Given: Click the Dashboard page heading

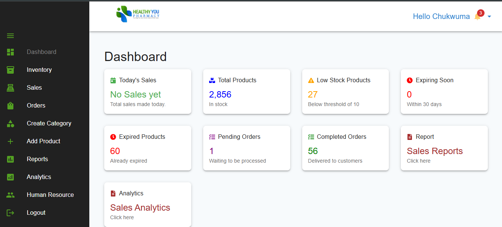Looking at the screenshot, I should 135,57.
